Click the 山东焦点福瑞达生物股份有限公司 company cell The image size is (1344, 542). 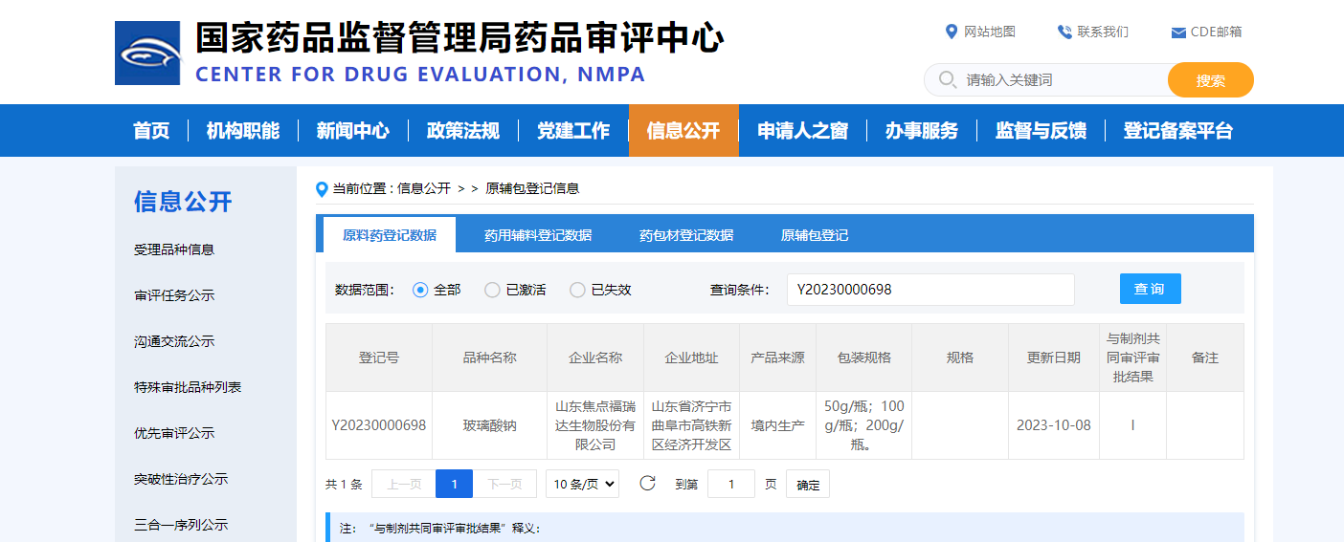point(595,425)
